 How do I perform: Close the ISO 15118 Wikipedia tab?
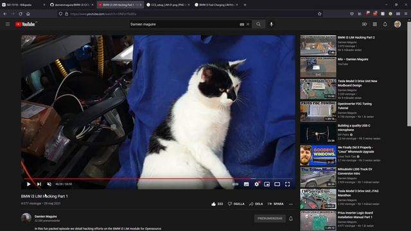[44, 4]
